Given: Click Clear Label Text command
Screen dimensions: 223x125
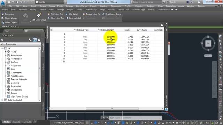Looking at the screenshot, I should coord(56,18).
